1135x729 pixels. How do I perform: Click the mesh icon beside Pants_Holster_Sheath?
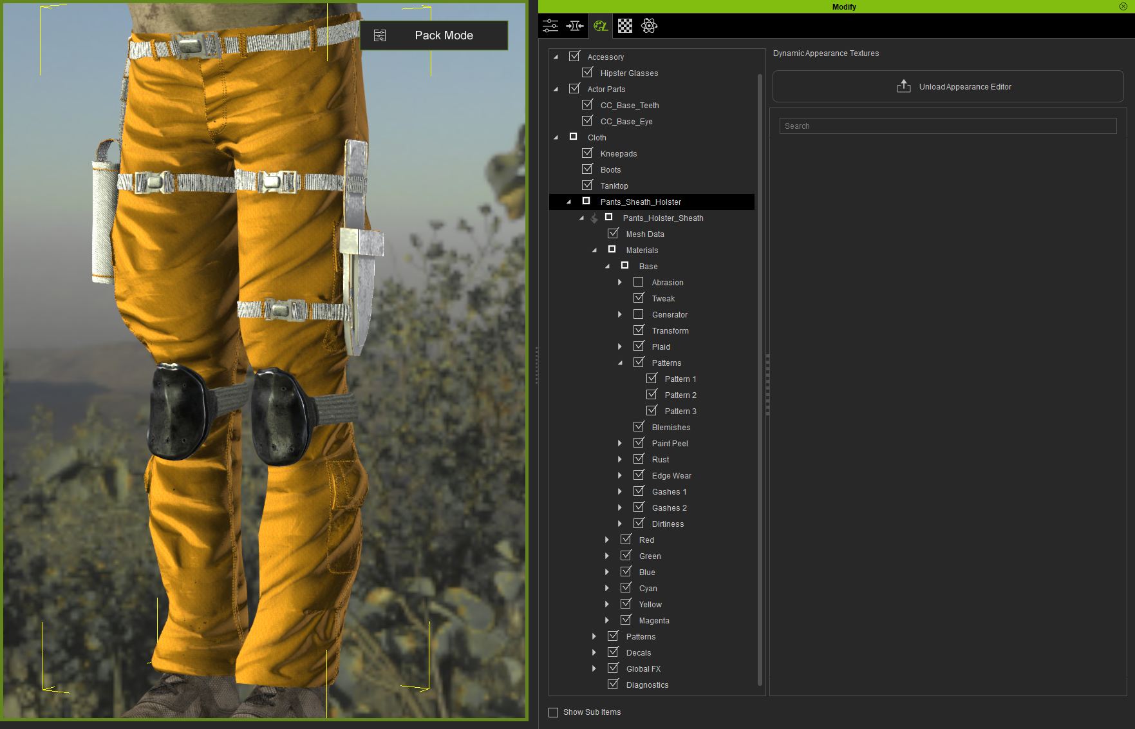[594, 218]
